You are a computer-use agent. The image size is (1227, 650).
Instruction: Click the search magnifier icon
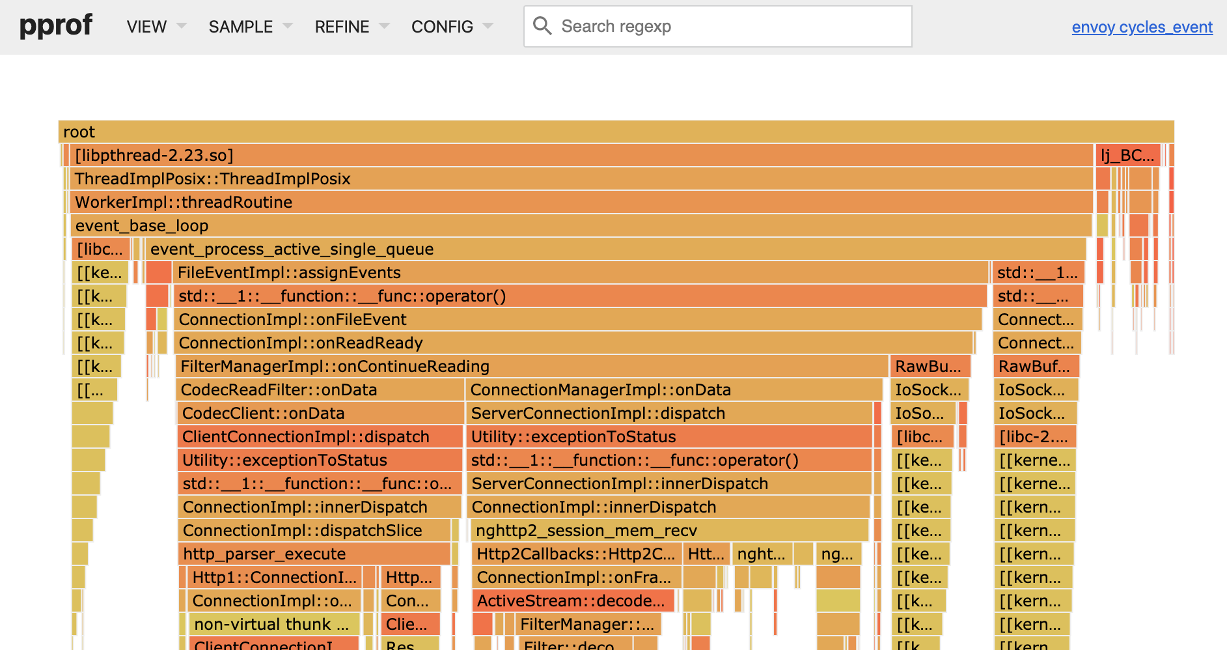[542, 26]
